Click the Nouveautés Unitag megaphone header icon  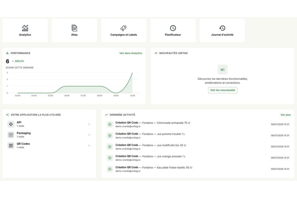[156, 53]
